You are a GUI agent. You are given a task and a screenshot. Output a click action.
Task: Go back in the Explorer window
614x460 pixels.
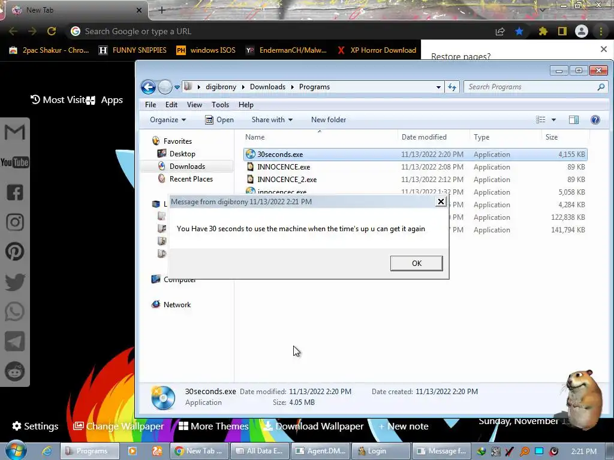tap(149, 87)
